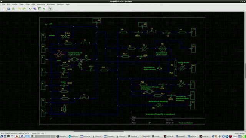
Task: Select the ground symbol near A7
Action: click(51, 118)
